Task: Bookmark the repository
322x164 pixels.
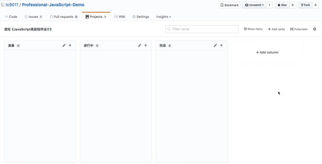Action: pos(229,5)
